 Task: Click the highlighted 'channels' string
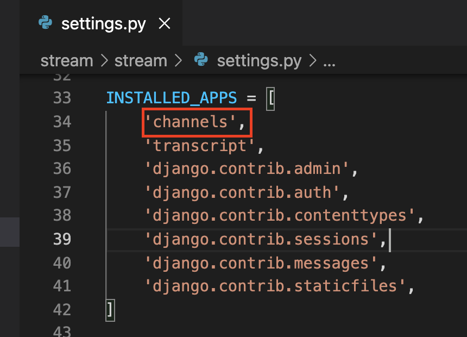pos(190,122)
